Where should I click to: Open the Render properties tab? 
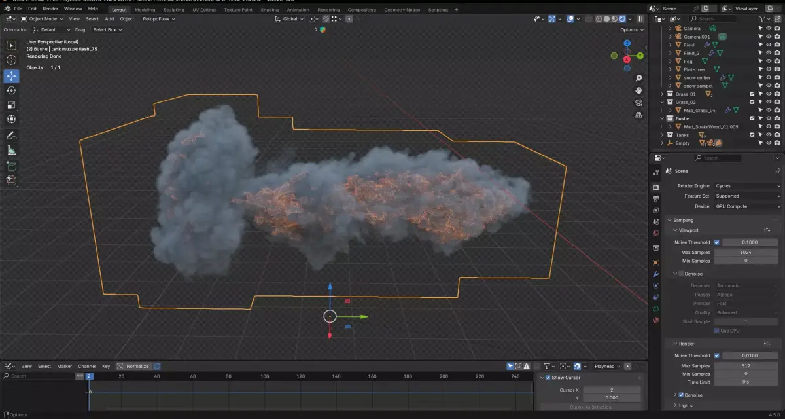coord(655,187)
